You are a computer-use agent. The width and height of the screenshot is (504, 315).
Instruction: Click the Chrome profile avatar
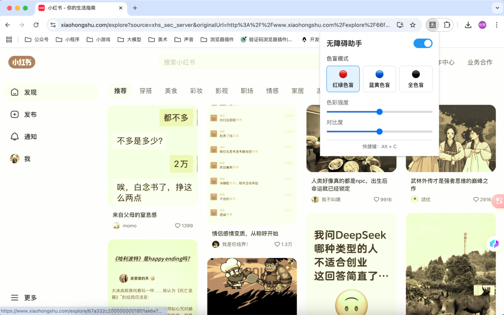[x=482, y=25]
